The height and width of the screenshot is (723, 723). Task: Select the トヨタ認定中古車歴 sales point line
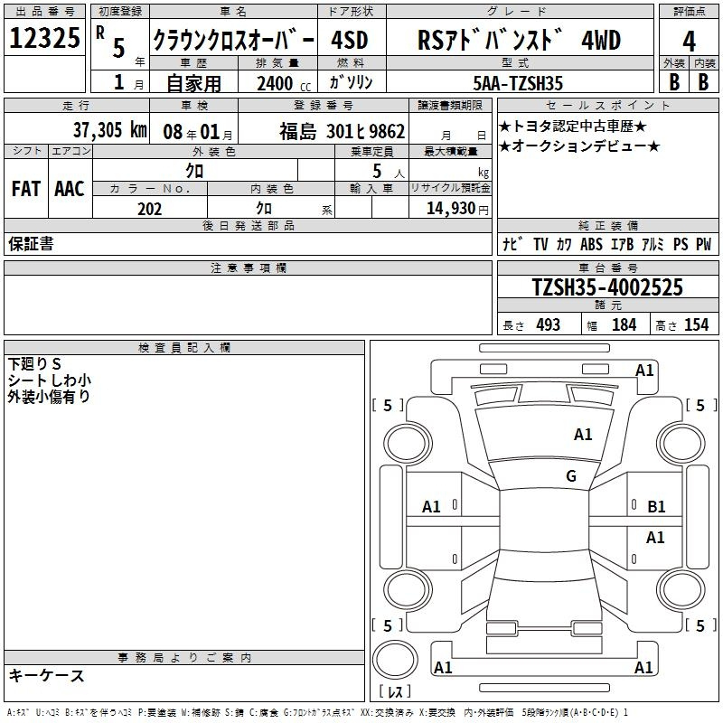click(x=572, y=127)
